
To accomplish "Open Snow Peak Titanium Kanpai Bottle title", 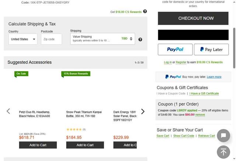I will (84, 114).
